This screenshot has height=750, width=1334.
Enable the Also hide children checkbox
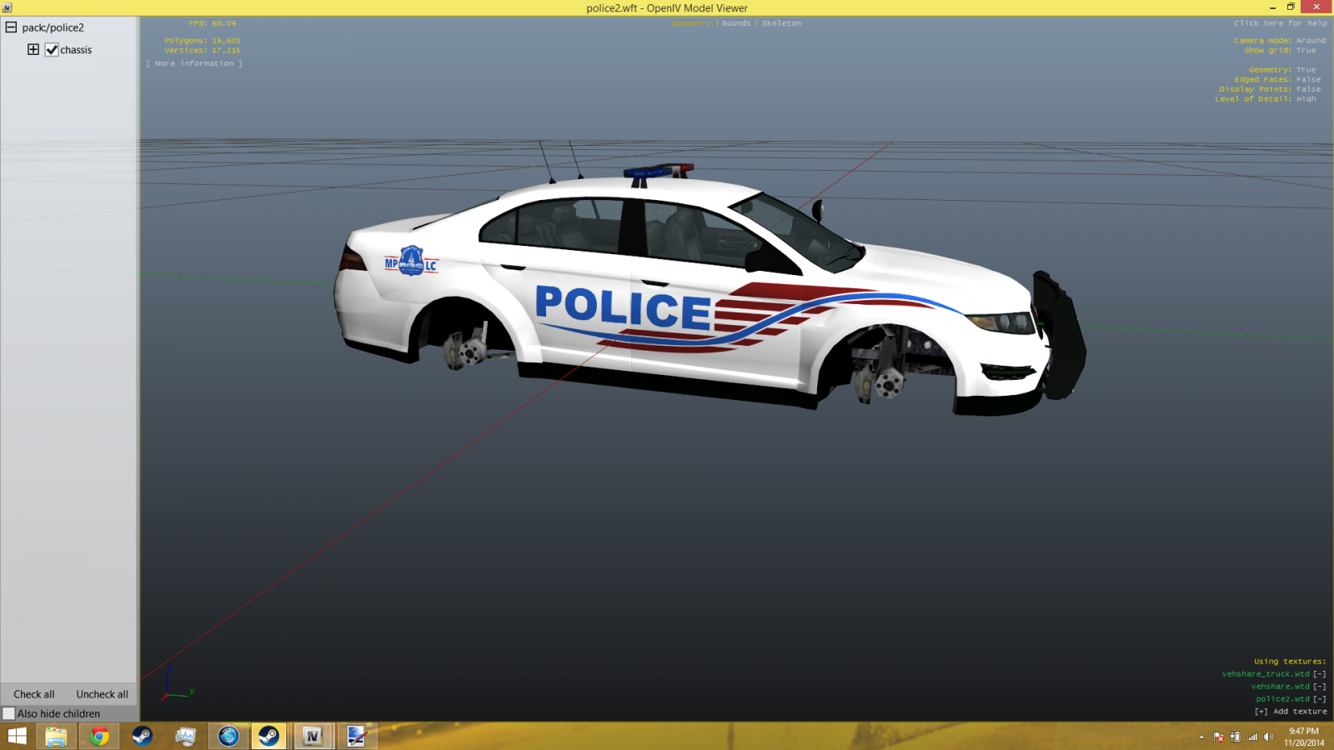[9, 714]
